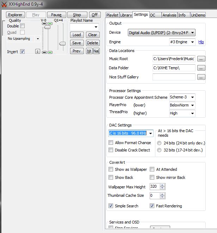
Task: Open the Info tab
Action: coord(184,15)
